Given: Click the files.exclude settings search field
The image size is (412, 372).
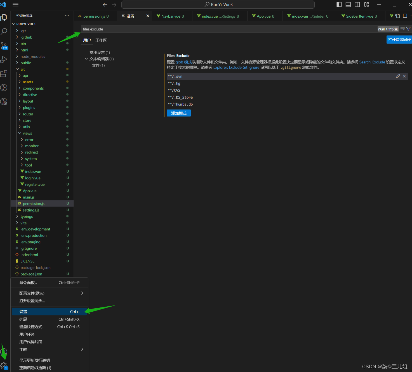Looking at the screenshot, I should point(229,29).
